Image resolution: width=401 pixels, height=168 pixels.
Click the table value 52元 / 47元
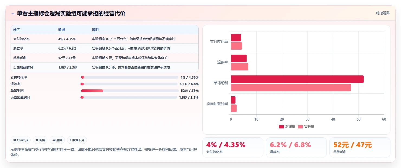pyautogui.click(x=67, y=58)
